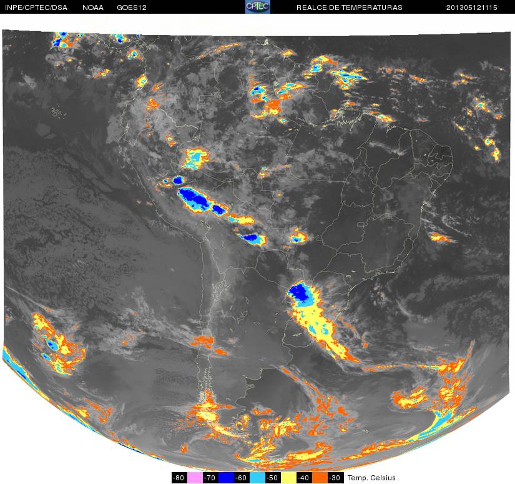This screenshot has height=484, width=515.
Task: Click the -60 legend value
Action: click(242, 478)
